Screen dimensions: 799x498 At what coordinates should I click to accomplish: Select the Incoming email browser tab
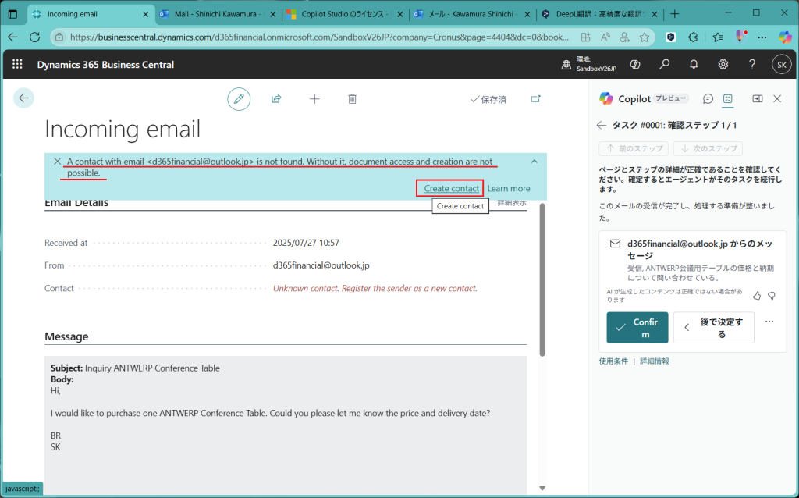click(91, 14)
